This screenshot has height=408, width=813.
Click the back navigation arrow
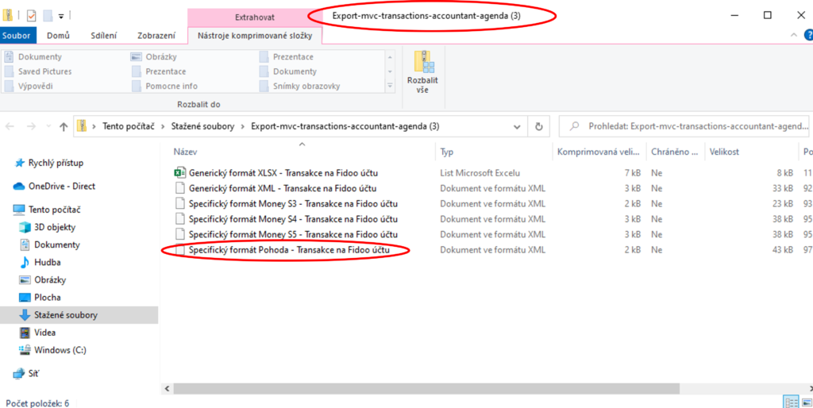click(10, 126)
